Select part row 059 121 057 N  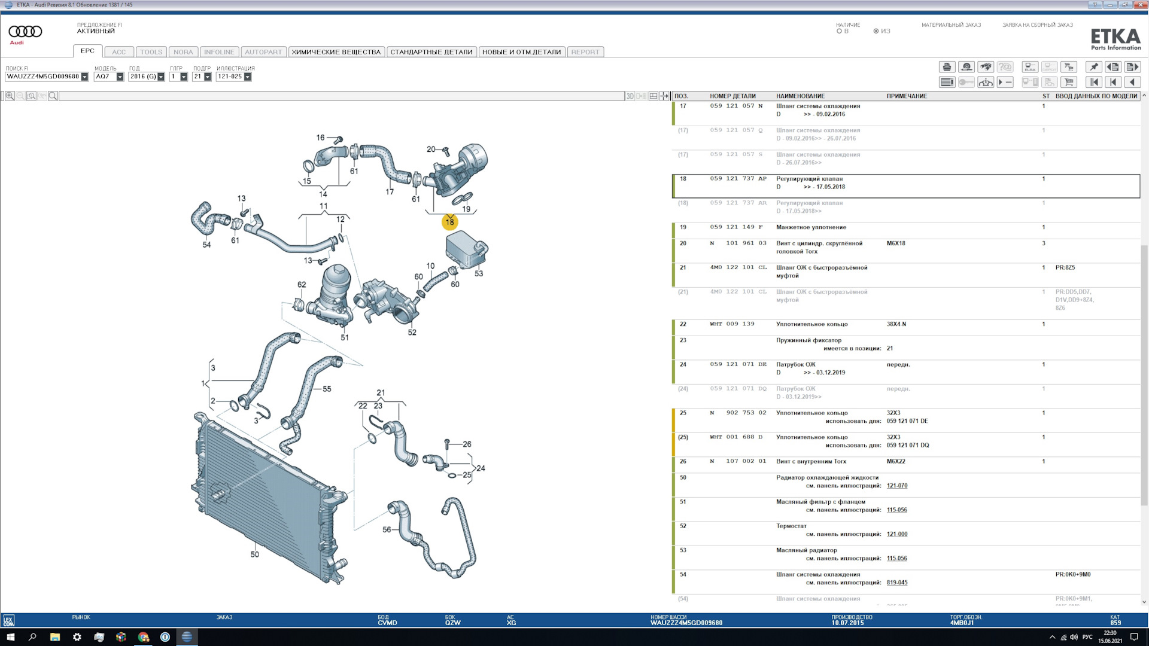tap(906, 113)
